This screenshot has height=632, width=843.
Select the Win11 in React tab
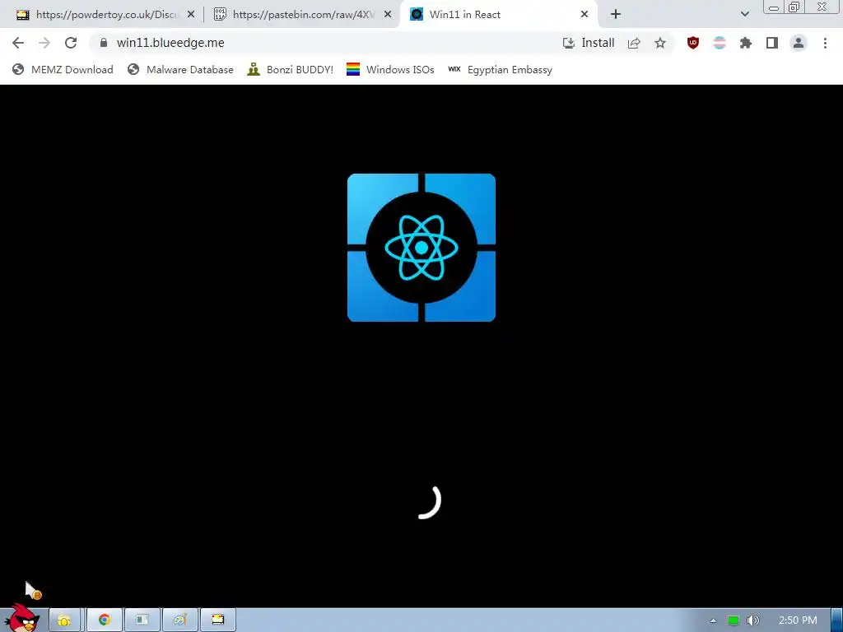[499, 15]
